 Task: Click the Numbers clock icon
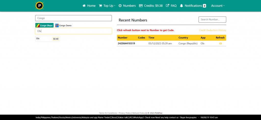point(120,6)
